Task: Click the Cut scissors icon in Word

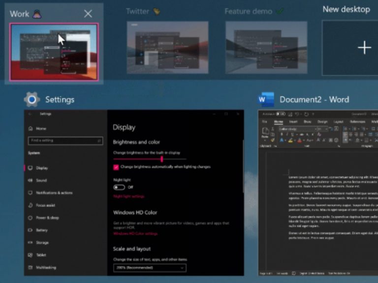Action: [272, 129]
